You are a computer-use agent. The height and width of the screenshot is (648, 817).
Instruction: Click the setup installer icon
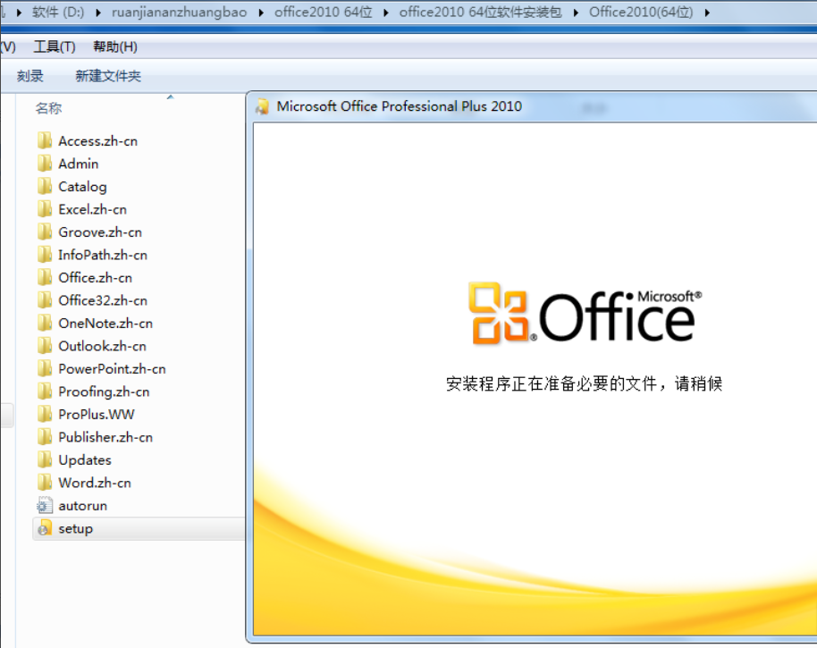45,528
